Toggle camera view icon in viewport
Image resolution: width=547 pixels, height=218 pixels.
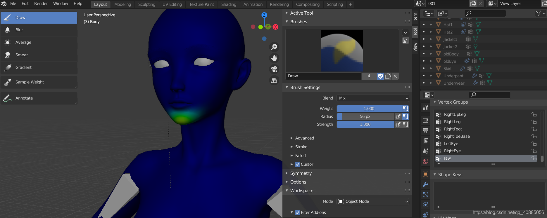274,69
